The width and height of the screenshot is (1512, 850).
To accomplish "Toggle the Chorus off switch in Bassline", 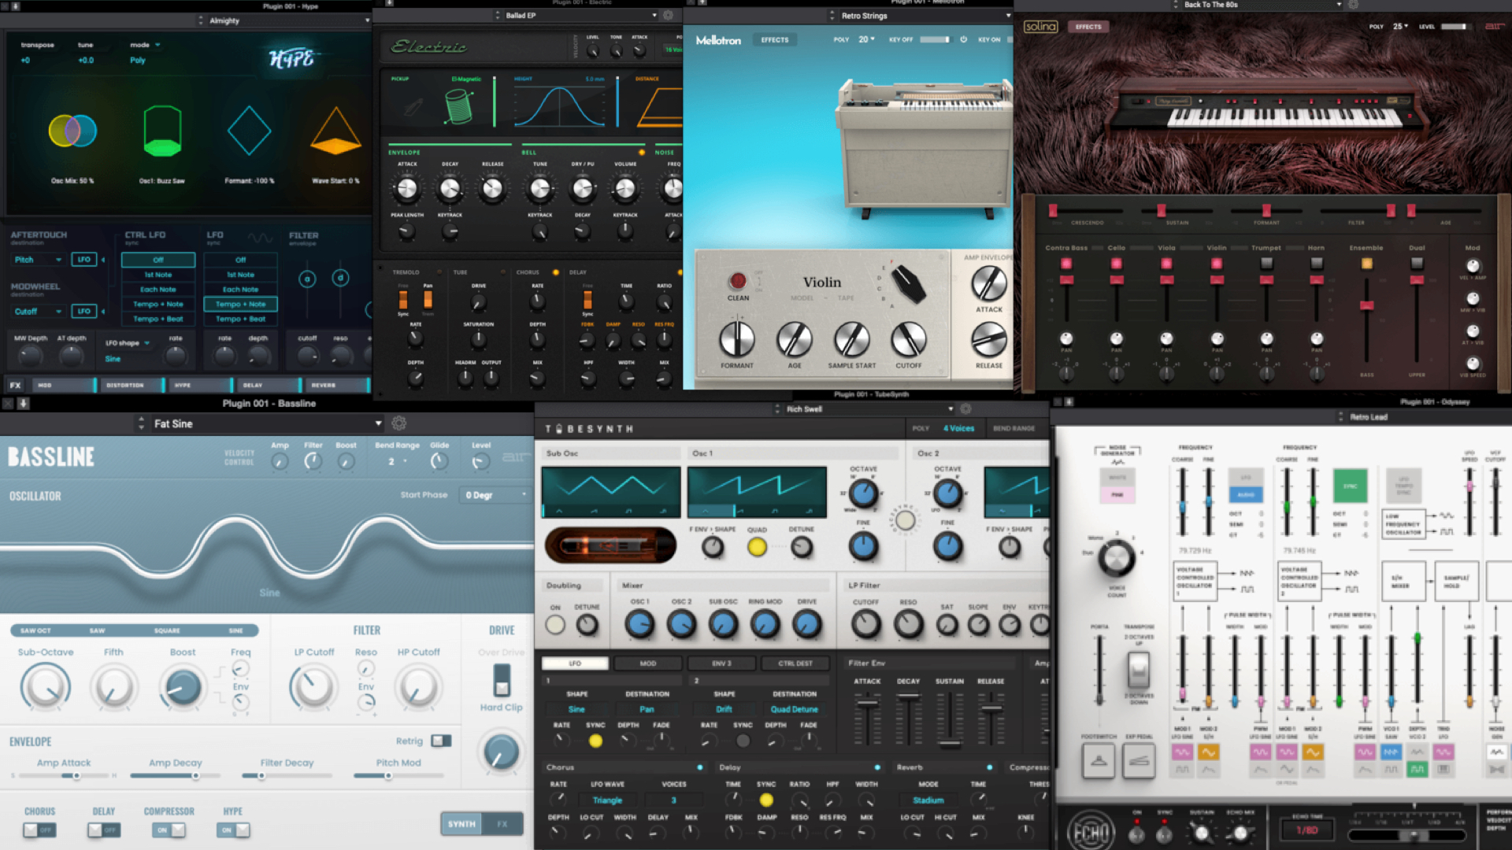I will coord(39,830).
